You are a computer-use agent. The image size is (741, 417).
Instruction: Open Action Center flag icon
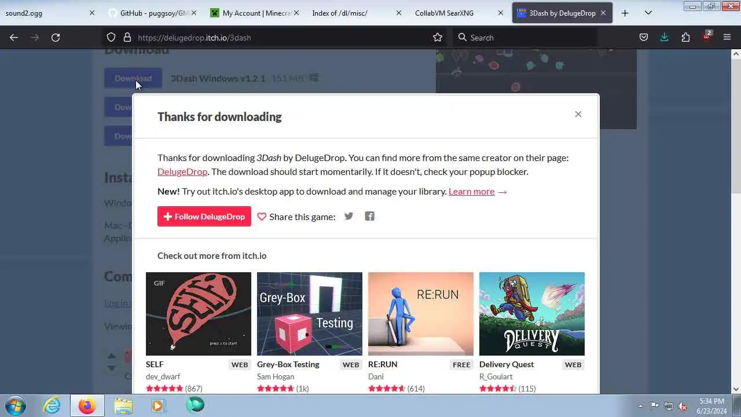pos(654,406)
